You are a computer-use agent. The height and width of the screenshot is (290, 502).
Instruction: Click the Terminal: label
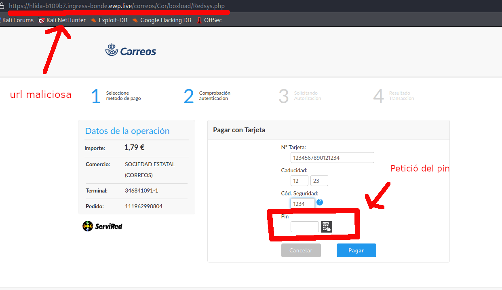pos(97,191)
